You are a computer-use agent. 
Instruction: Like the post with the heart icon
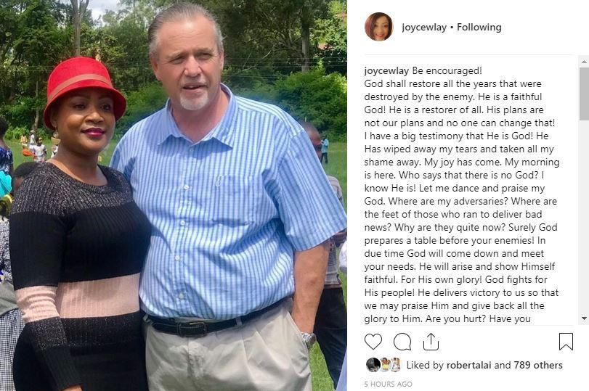coord(373,342)
